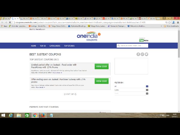
Task: Expand More details on Subway offer
Action: (x=40, y=87)
